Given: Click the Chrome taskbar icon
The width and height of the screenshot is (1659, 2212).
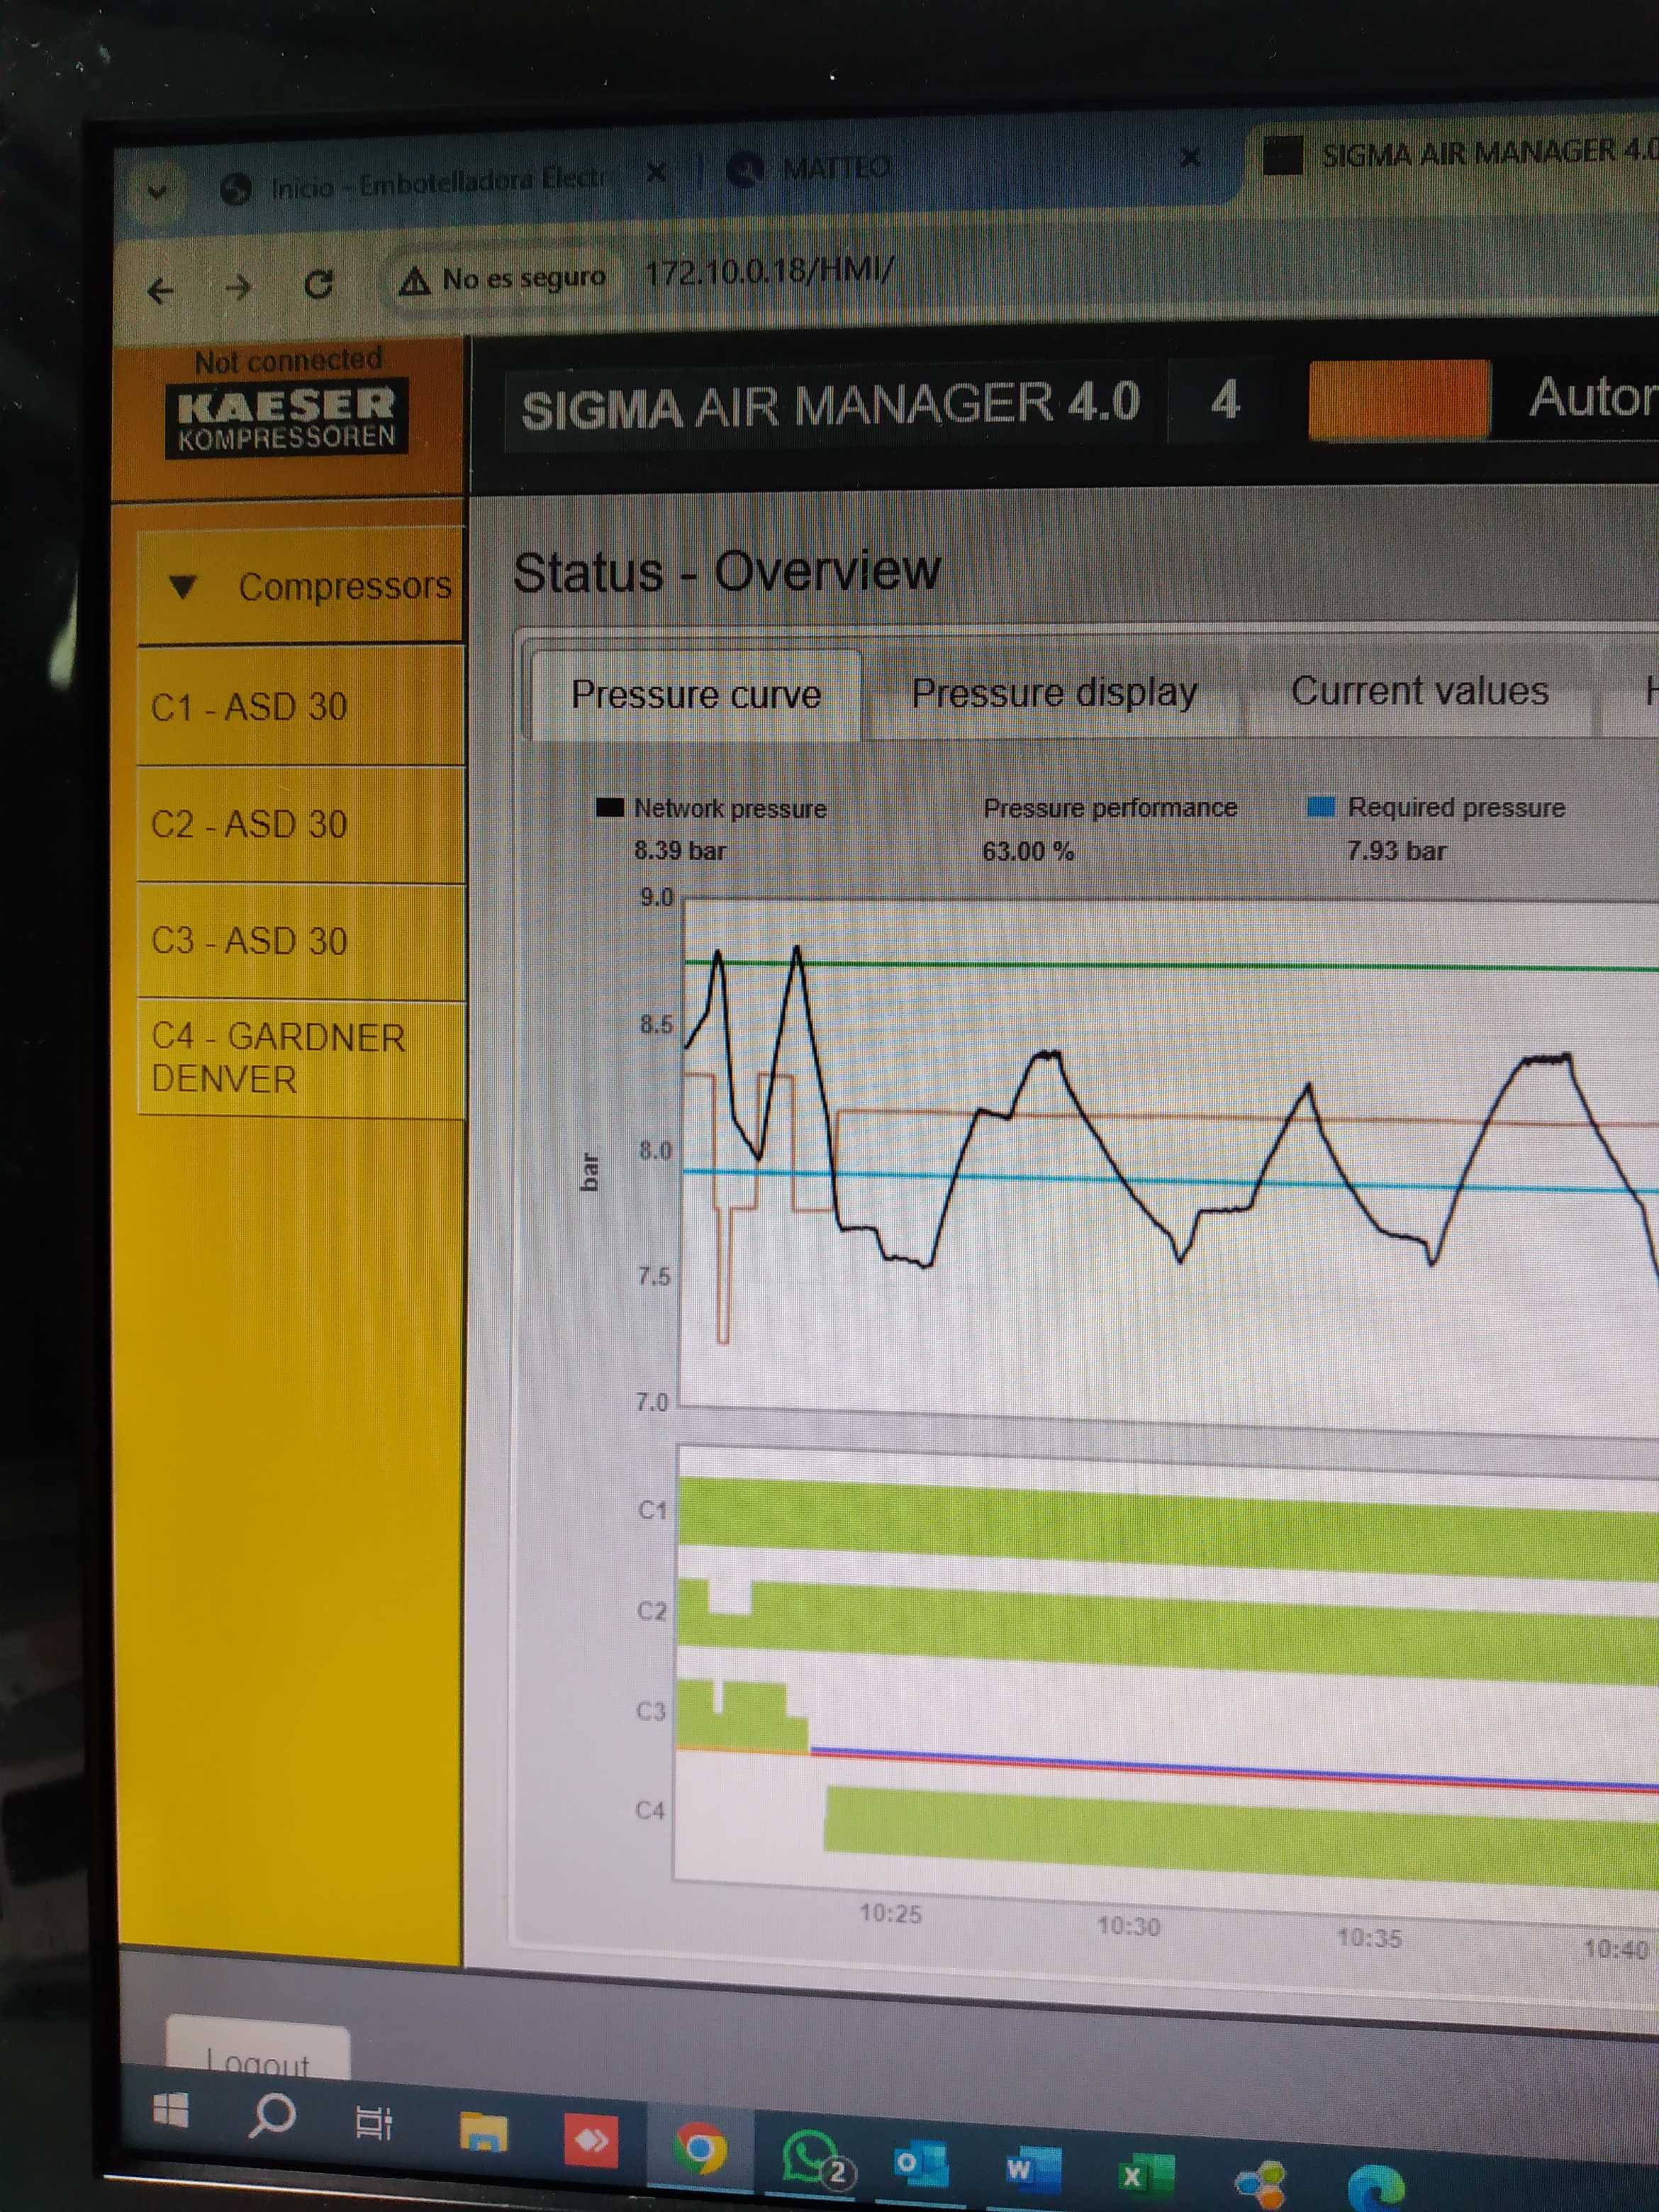Looking at the screenshot, I should coord(699,2148).
